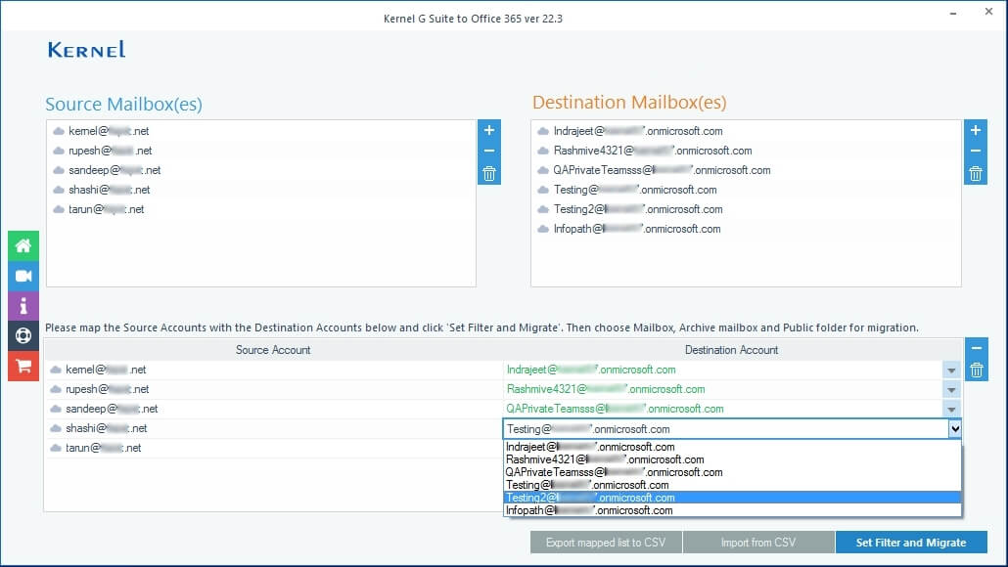Screen dimensions: 1008x567
Task: Remove source mailbox with minus icon
Action: (x=489, y=151)
